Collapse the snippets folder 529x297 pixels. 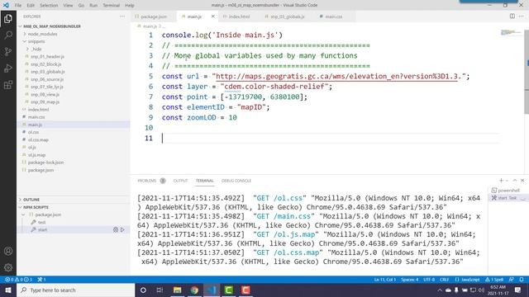pyautogui.click(x=24, y=41)
